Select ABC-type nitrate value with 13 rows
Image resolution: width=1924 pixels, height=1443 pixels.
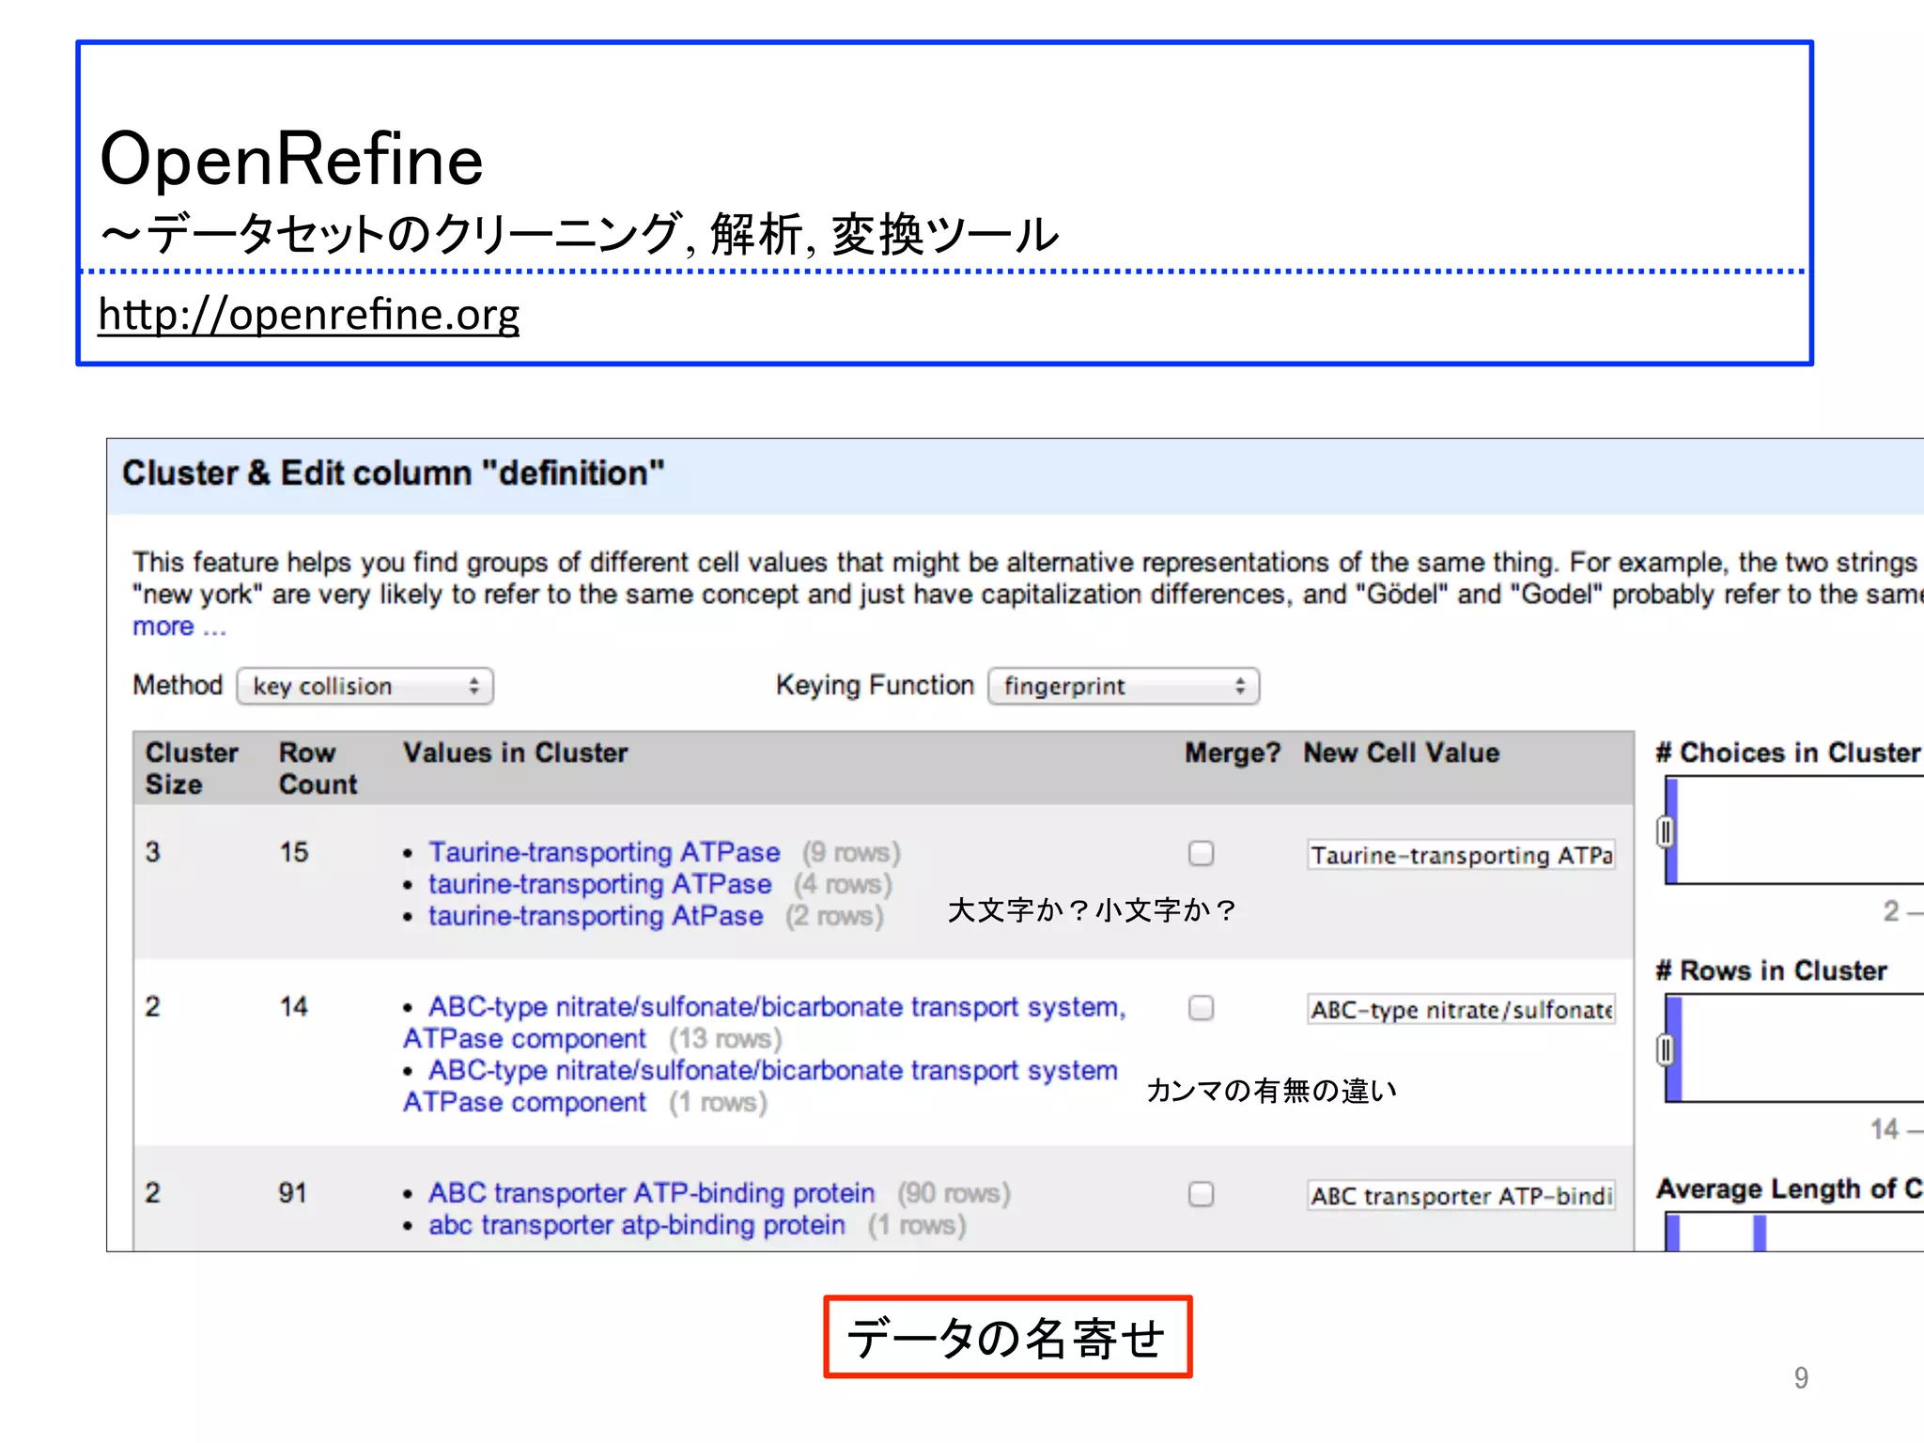click(765, 1022)
